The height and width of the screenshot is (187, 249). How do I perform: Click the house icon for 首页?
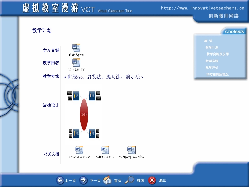pos(107,180)
